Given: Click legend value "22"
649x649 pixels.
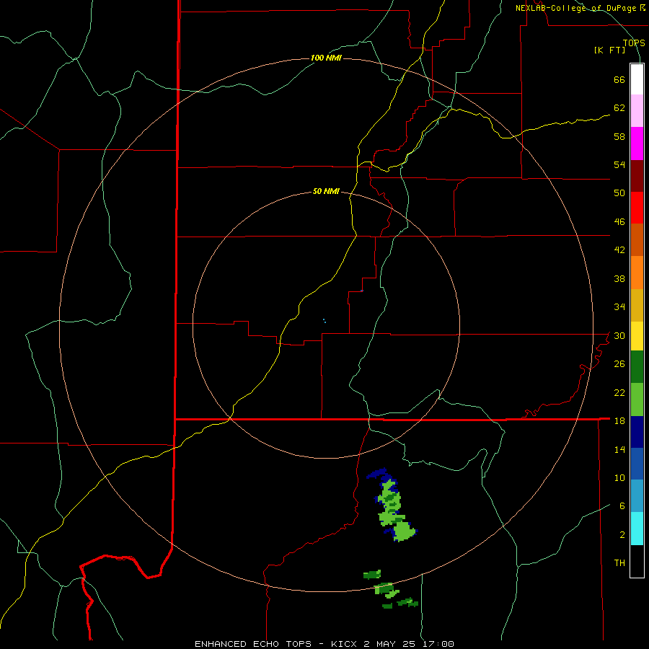Looking at the screenshot, I should tap(619, 393).
